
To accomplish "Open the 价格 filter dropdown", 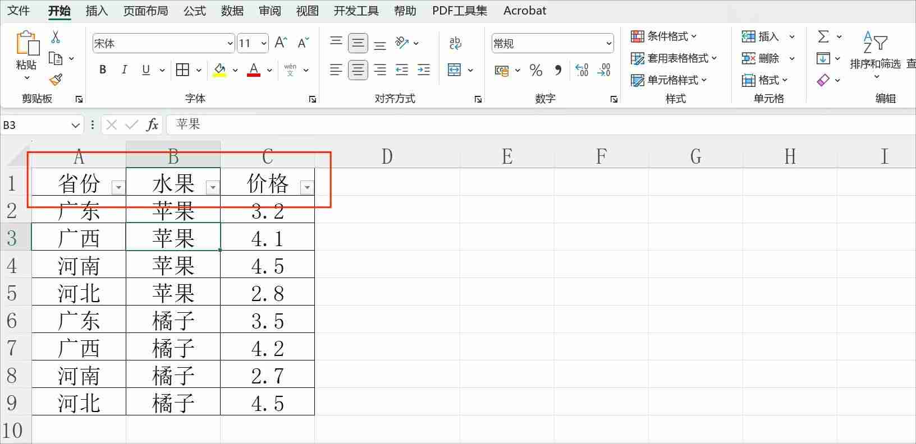I will 307,187.
